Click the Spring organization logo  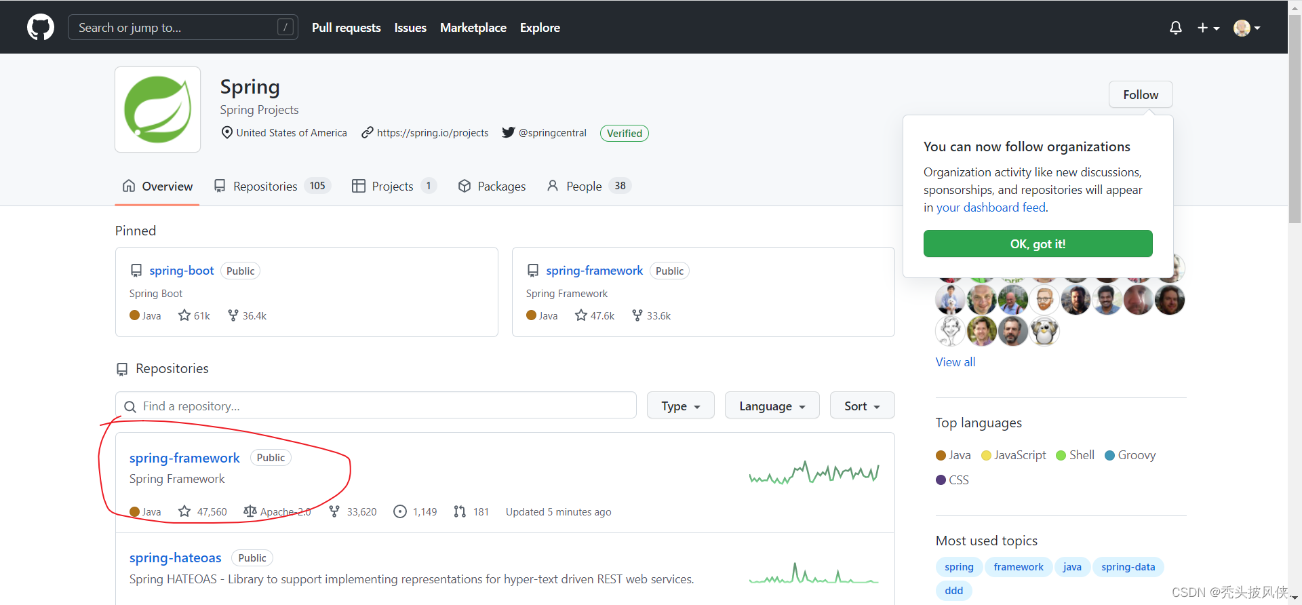157,109
